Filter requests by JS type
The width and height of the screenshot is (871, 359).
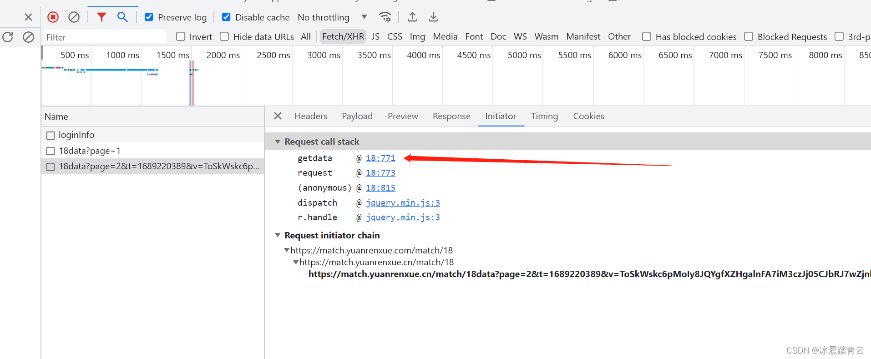click(375, 36)
